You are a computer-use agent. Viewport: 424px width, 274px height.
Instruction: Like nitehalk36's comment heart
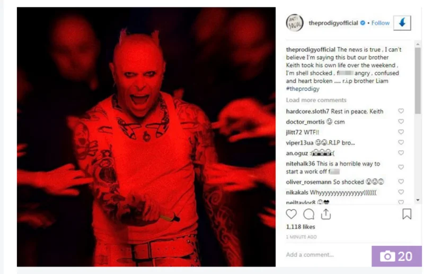click(x=401, y=167)
